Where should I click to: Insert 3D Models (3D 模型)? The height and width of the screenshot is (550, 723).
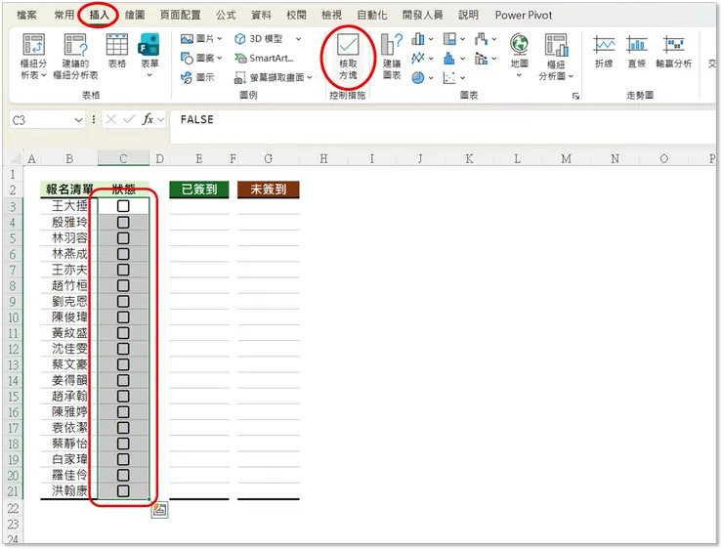coord(260,39)
